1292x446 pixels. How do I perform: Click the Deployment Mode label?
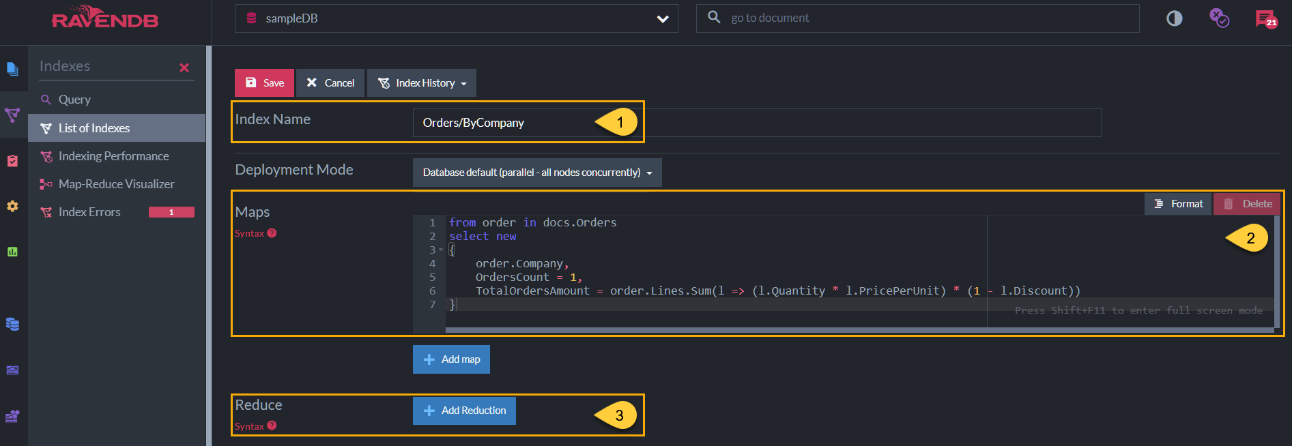pos(294,170)
